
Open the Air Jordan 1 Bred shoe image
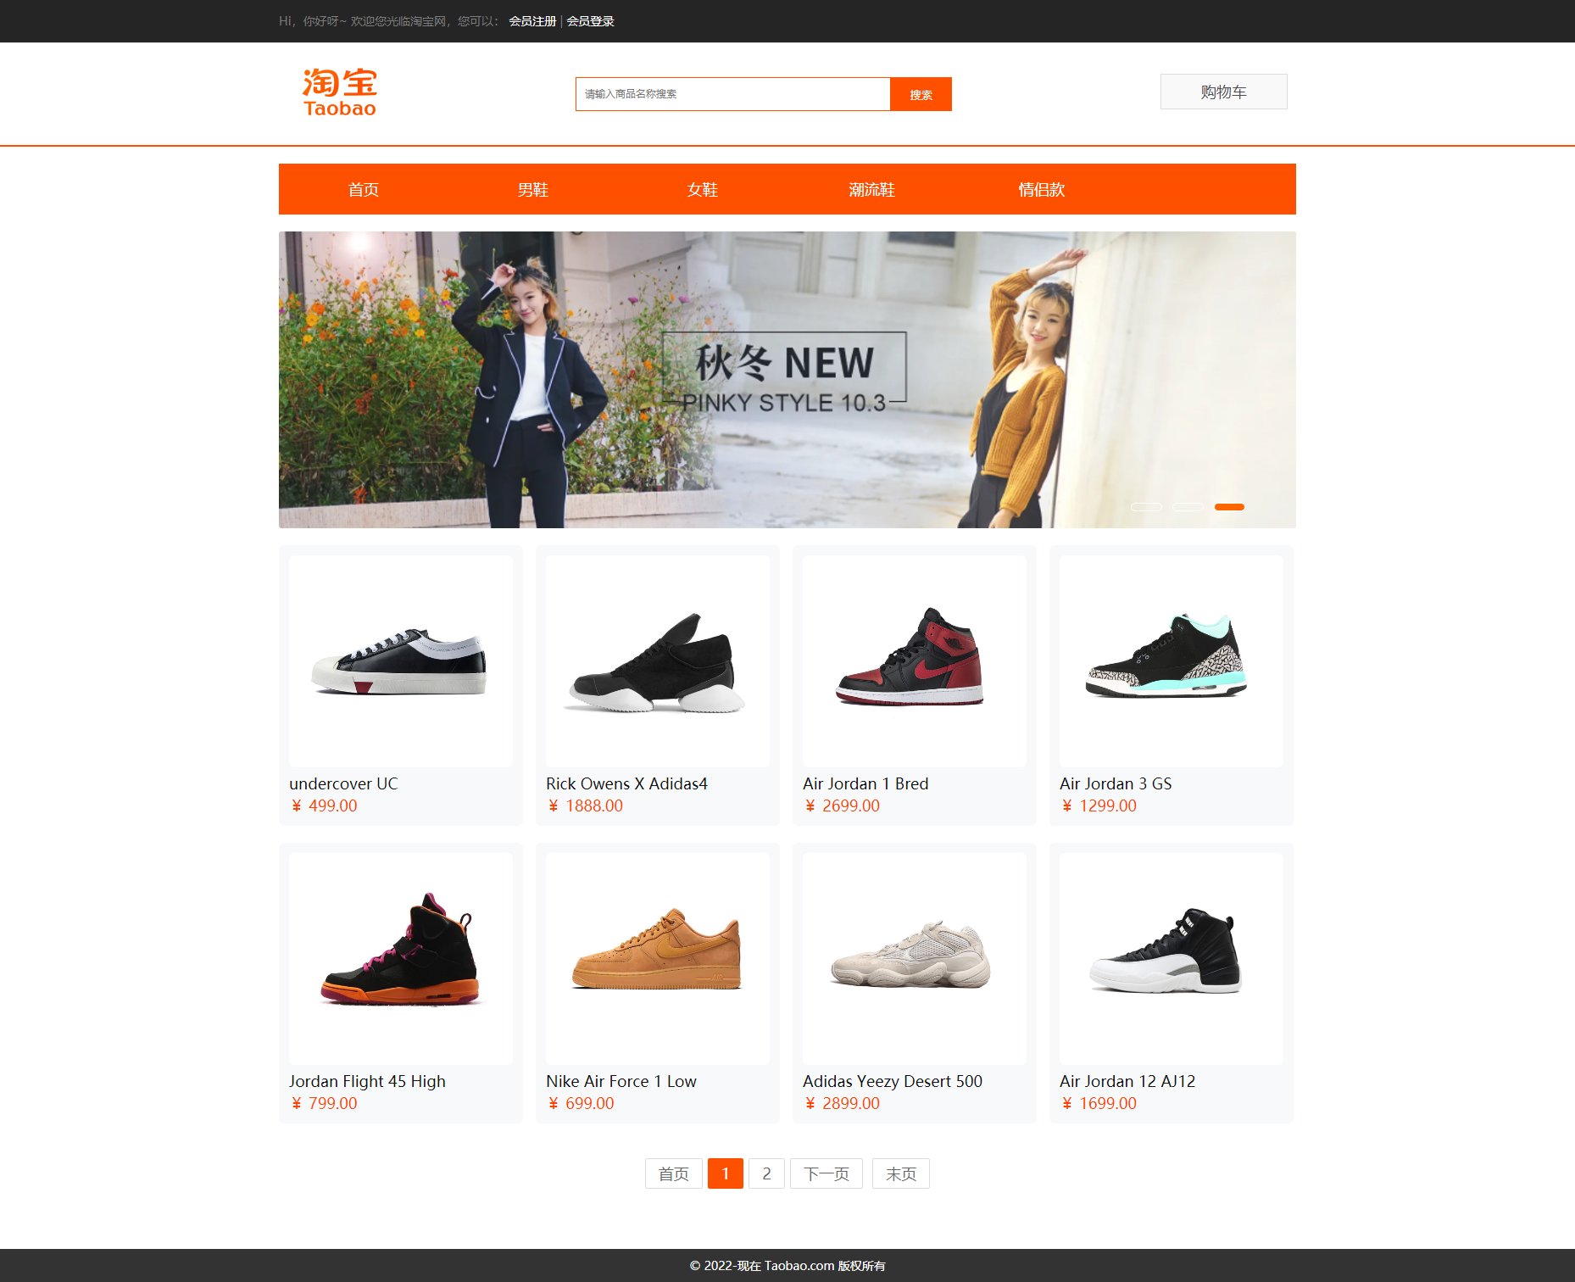[x=915, y=661]
